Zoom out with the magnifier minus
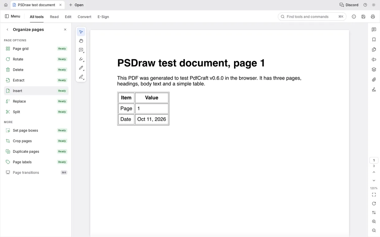 click(374, 231)
